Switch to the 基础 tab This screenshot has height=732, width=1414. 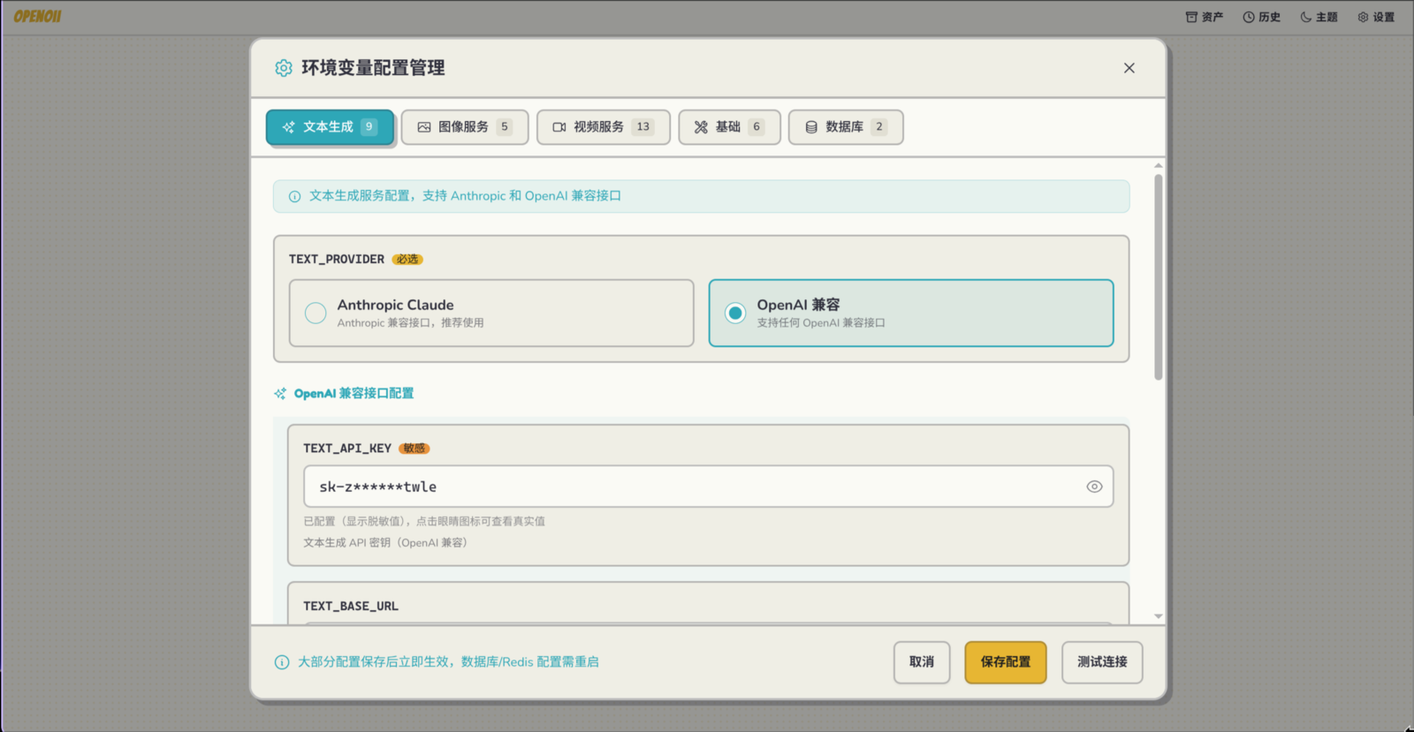729,127
